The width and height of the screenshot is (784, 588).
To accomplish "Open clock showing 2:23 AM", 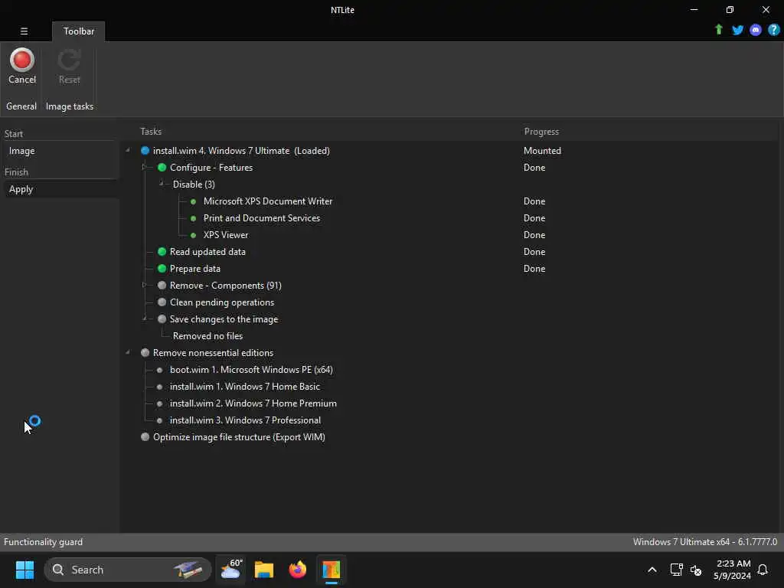I will coord(733,570).
